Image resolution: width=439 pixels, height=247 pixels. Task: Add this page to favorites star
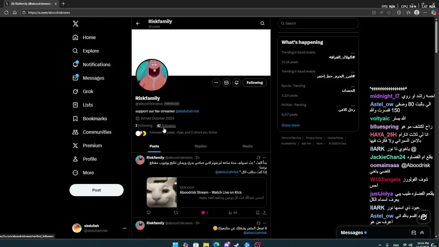coord(389,13)
